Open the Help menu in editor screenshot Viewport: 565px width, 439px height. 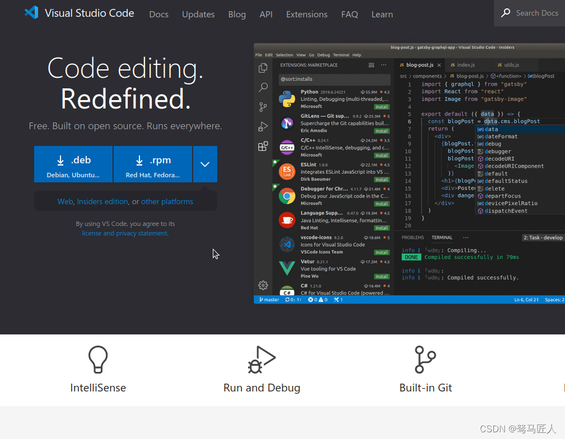click(357, 55)
